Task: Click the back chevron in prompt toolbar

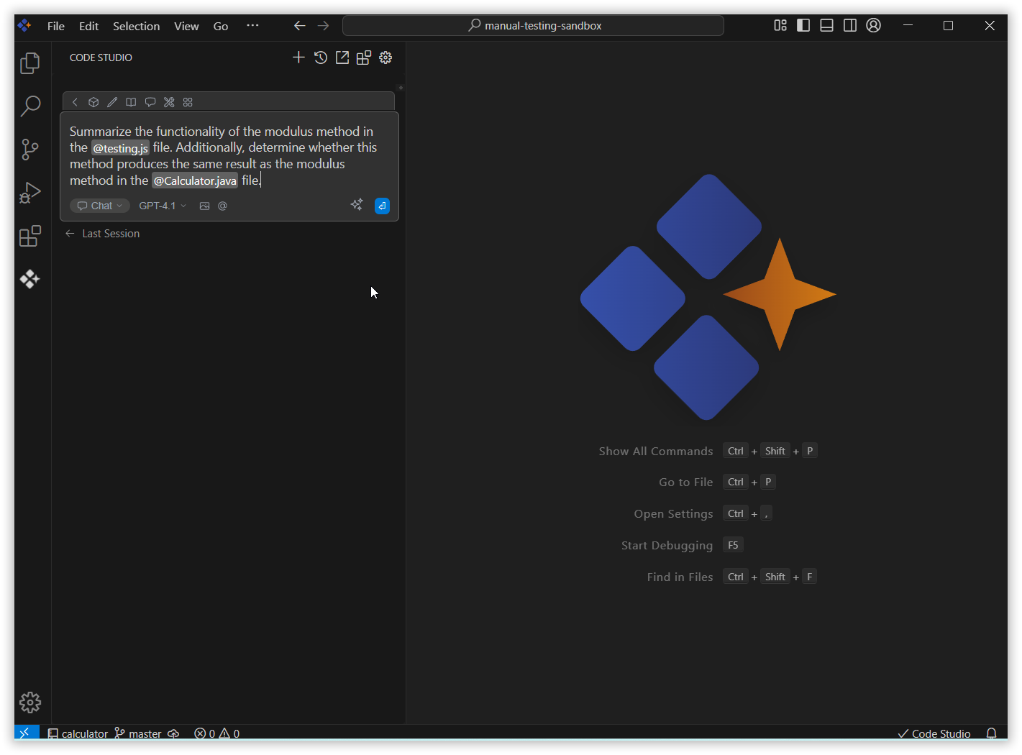Action: (75, 102)
